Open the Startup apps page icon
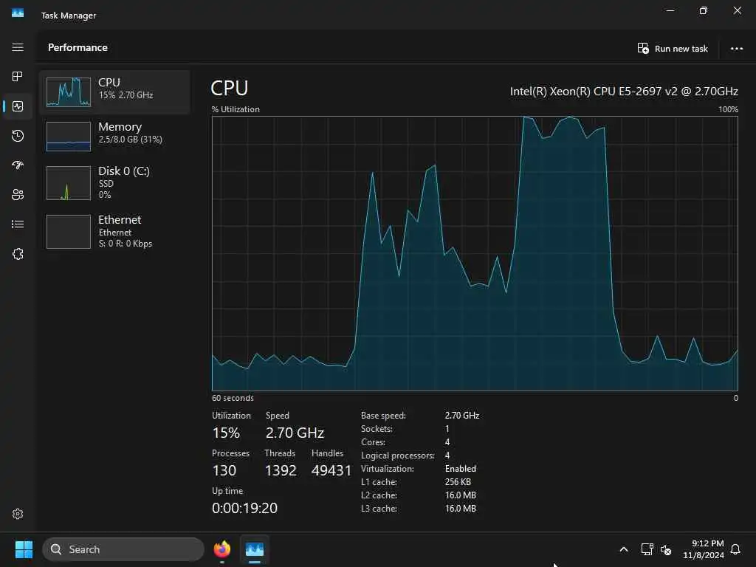Screen dimensions: 756x567 click(x=18, y=165)
